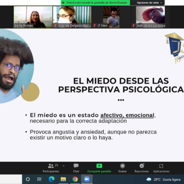The height and width of the screenshot is (184, 184).
Task: Click the Cortana search circle icon
Action: pos(28,179)
